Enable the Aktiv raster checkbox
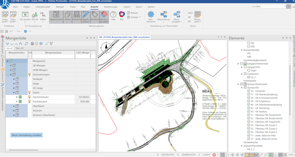295x157 pixels. coord(186,13)
